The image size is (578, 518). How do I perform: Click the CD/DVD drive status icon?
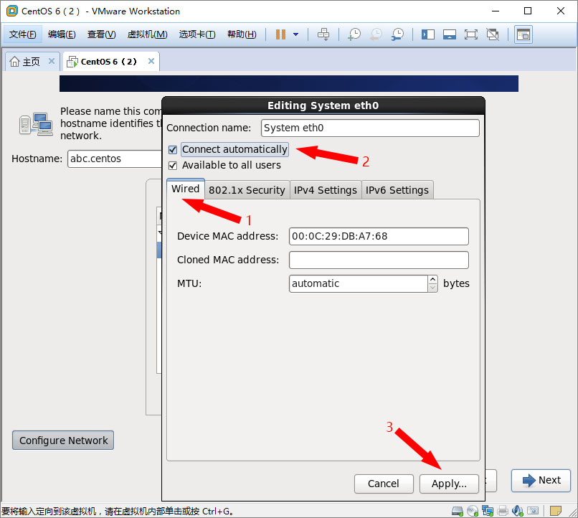point(472,511)
